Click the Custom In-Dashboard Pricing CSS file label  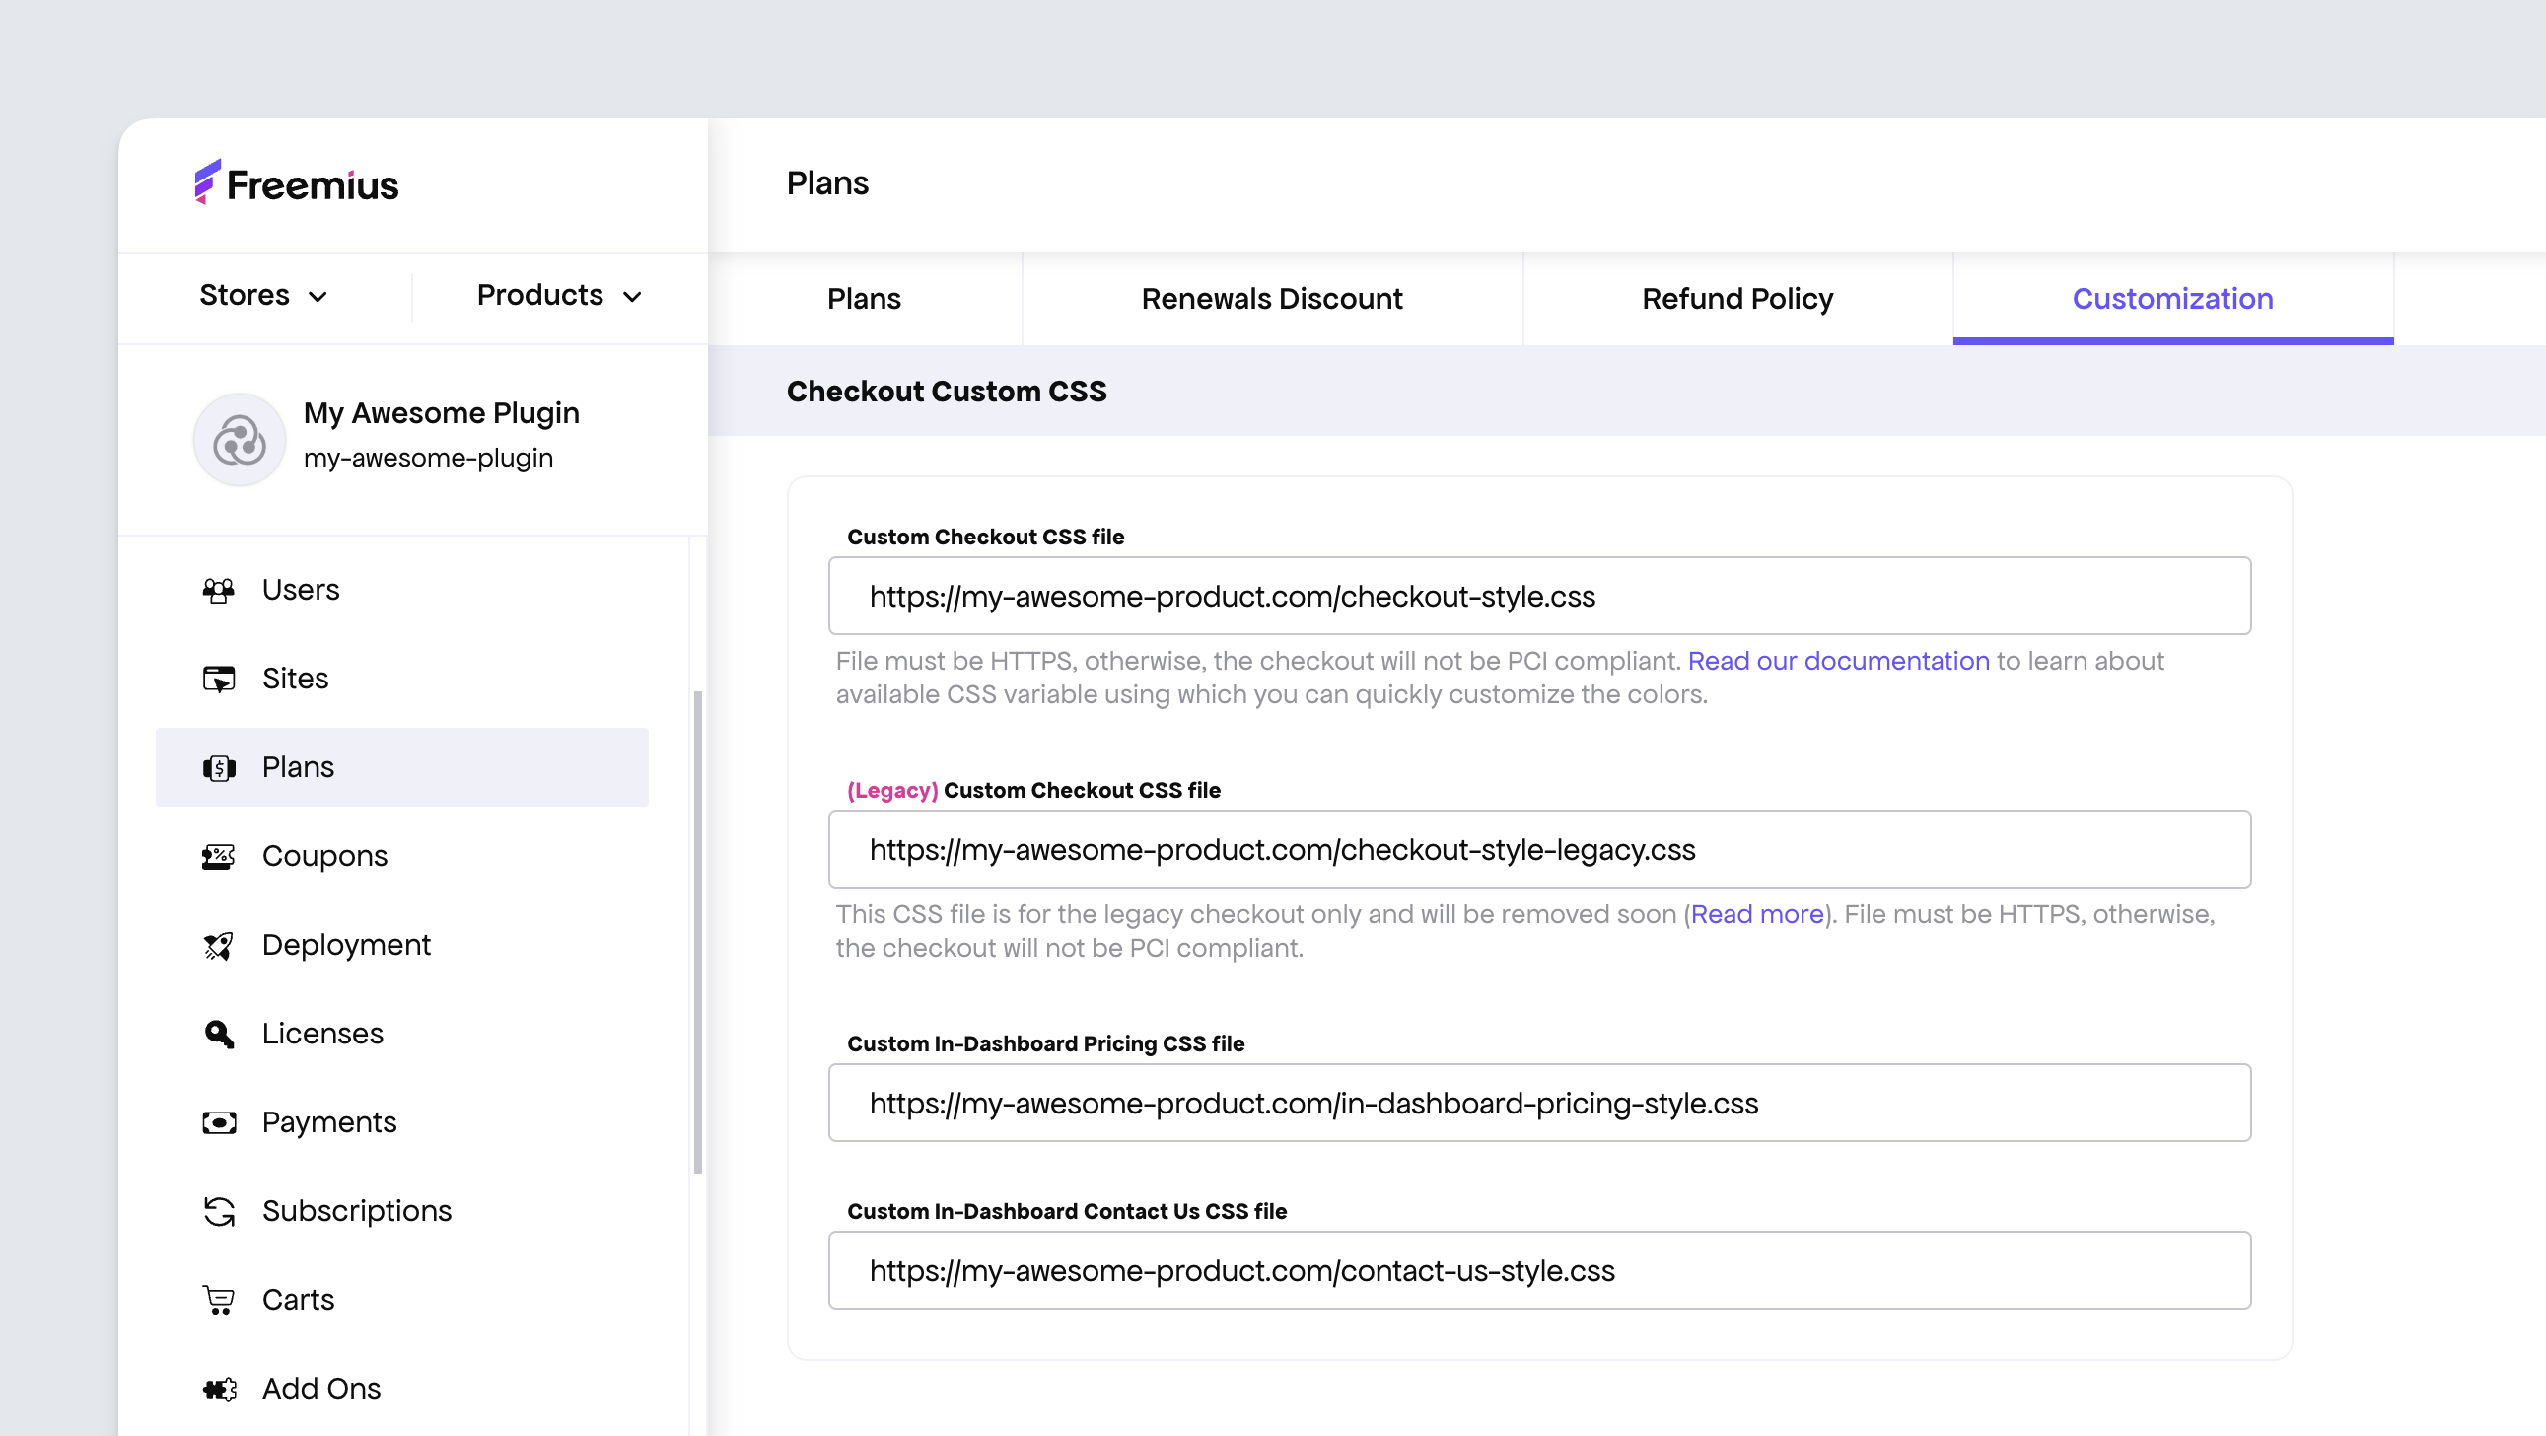1045,1043
